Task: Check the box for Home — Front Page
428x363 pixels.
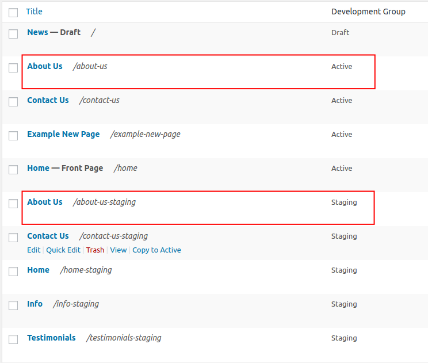Action: (13, 170)
